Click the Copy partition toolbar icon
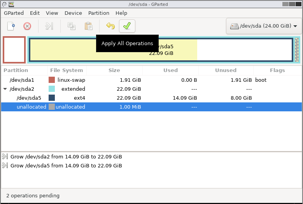 pyautogui.click(x=71, y=26)
